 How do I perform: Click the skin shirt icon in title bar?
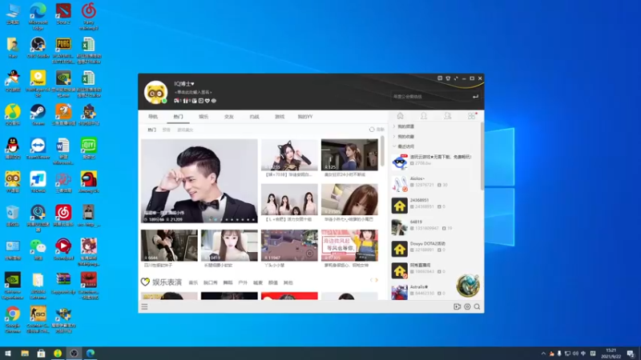coord(448,78)
